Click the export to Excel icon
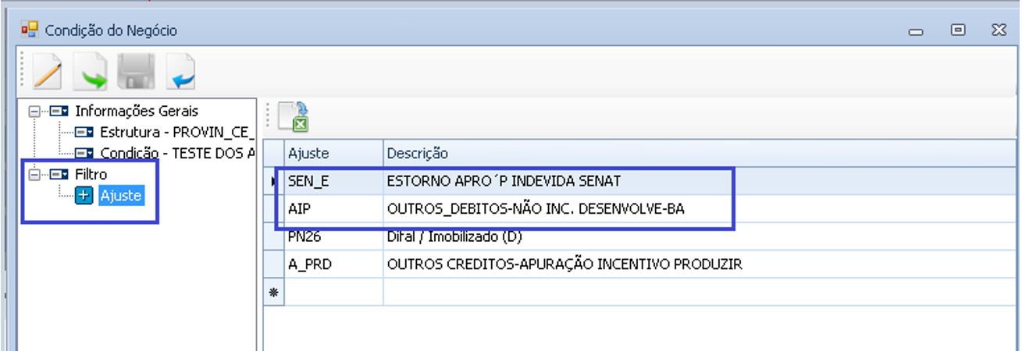The image size is (1022, 351). click(294, 117)
